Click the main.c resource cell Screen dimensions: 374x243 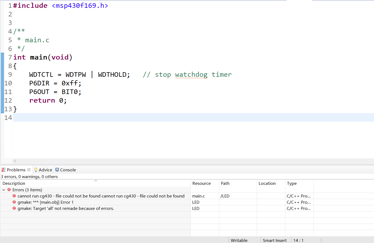(199, 196)
